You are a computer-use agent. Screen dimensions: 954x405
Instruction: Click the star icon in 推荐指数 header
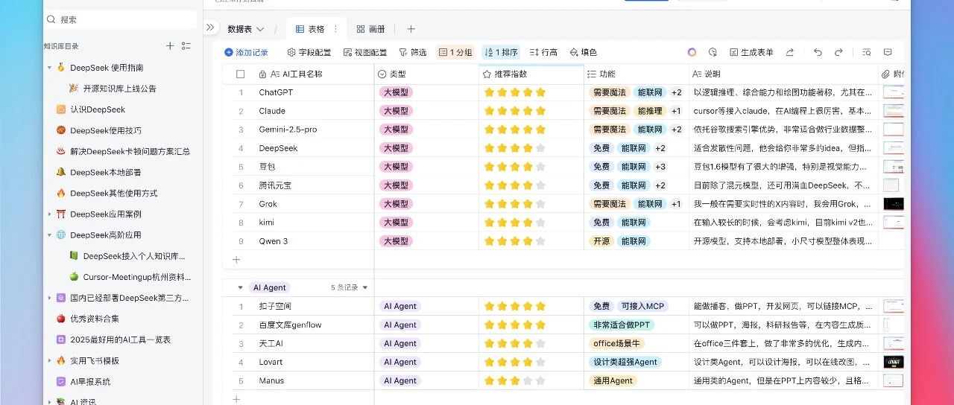click(487, 74)
